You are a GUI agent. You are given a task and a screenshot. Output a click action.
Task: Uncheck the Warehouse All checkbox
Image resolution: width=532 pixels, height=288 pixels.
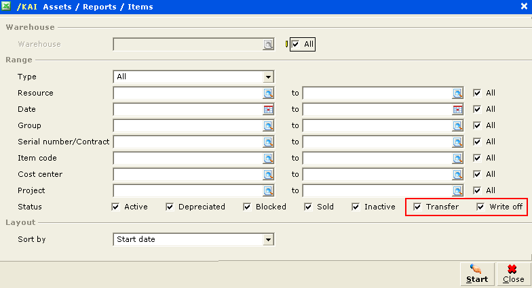pos(296,45)
